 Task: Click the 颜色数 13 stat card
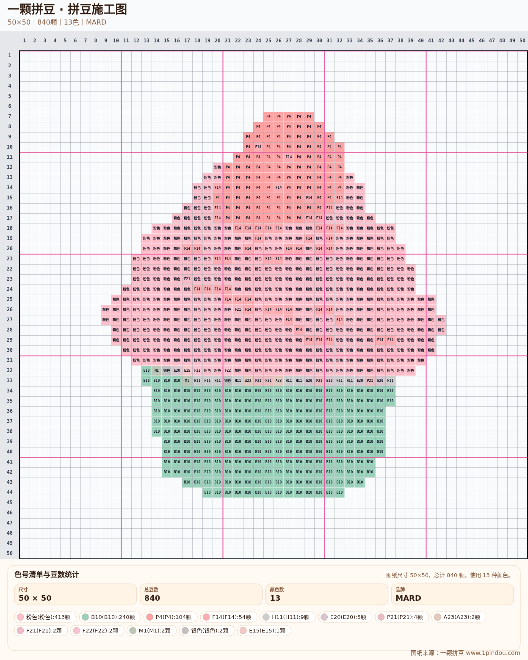point(326,594)
